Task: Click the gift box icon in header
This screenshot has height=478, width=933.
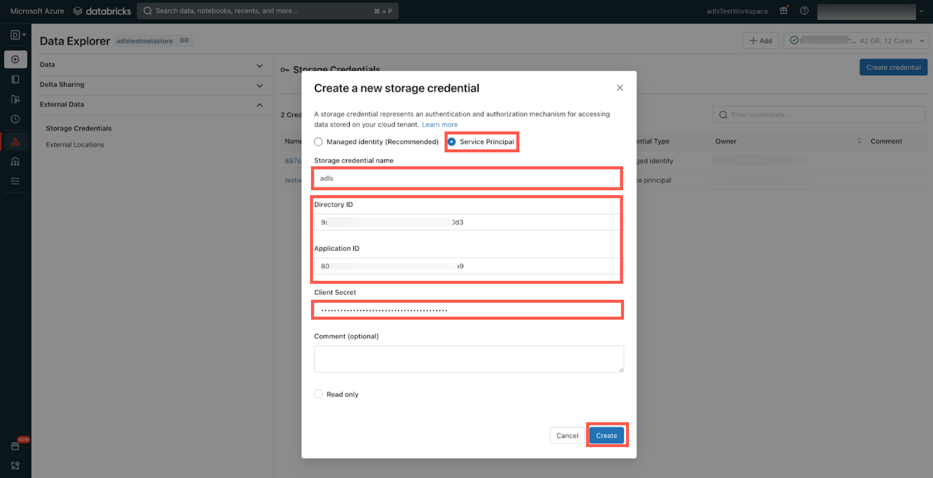Action: [783, 10]
